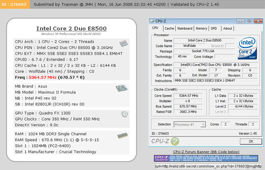Click the CPU-Z Forum Banner link

coord(206,152)
